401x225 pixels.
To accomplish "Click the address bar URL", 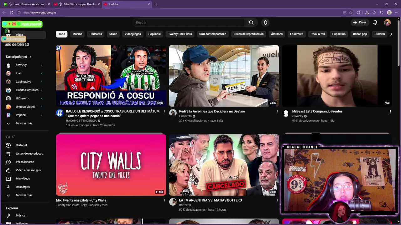I will pos(39,12).
